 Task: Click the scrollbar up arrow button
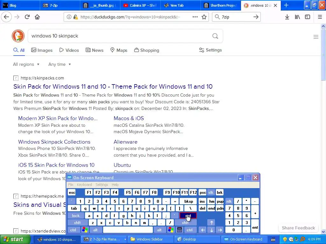323,26
